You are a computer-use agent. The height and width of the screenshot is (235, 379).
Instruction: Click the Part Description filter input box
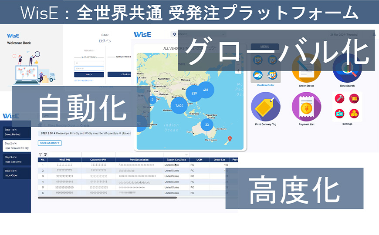click(x=139, y=154)
